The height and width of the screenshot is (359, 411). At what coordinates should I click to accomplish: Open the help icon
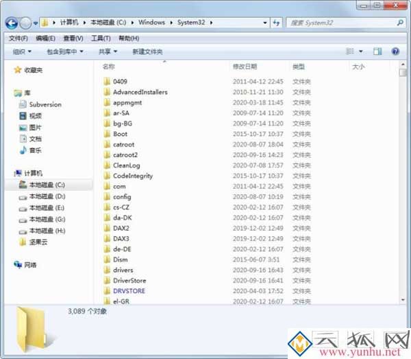(395, 51)
